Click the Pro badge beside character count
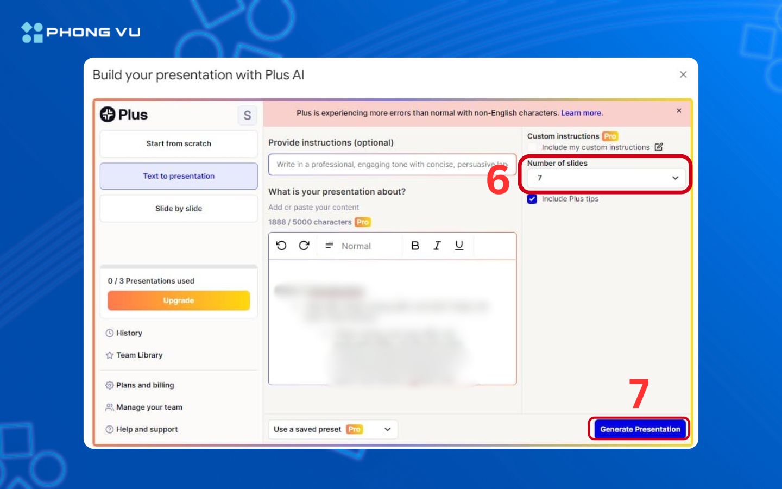 point(363,222)
